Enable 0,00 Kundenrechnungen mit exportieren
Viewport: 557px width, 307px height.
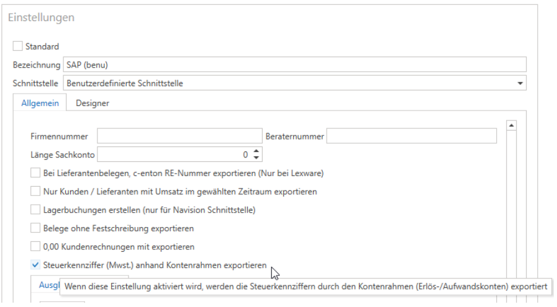[x=35, y=247]
